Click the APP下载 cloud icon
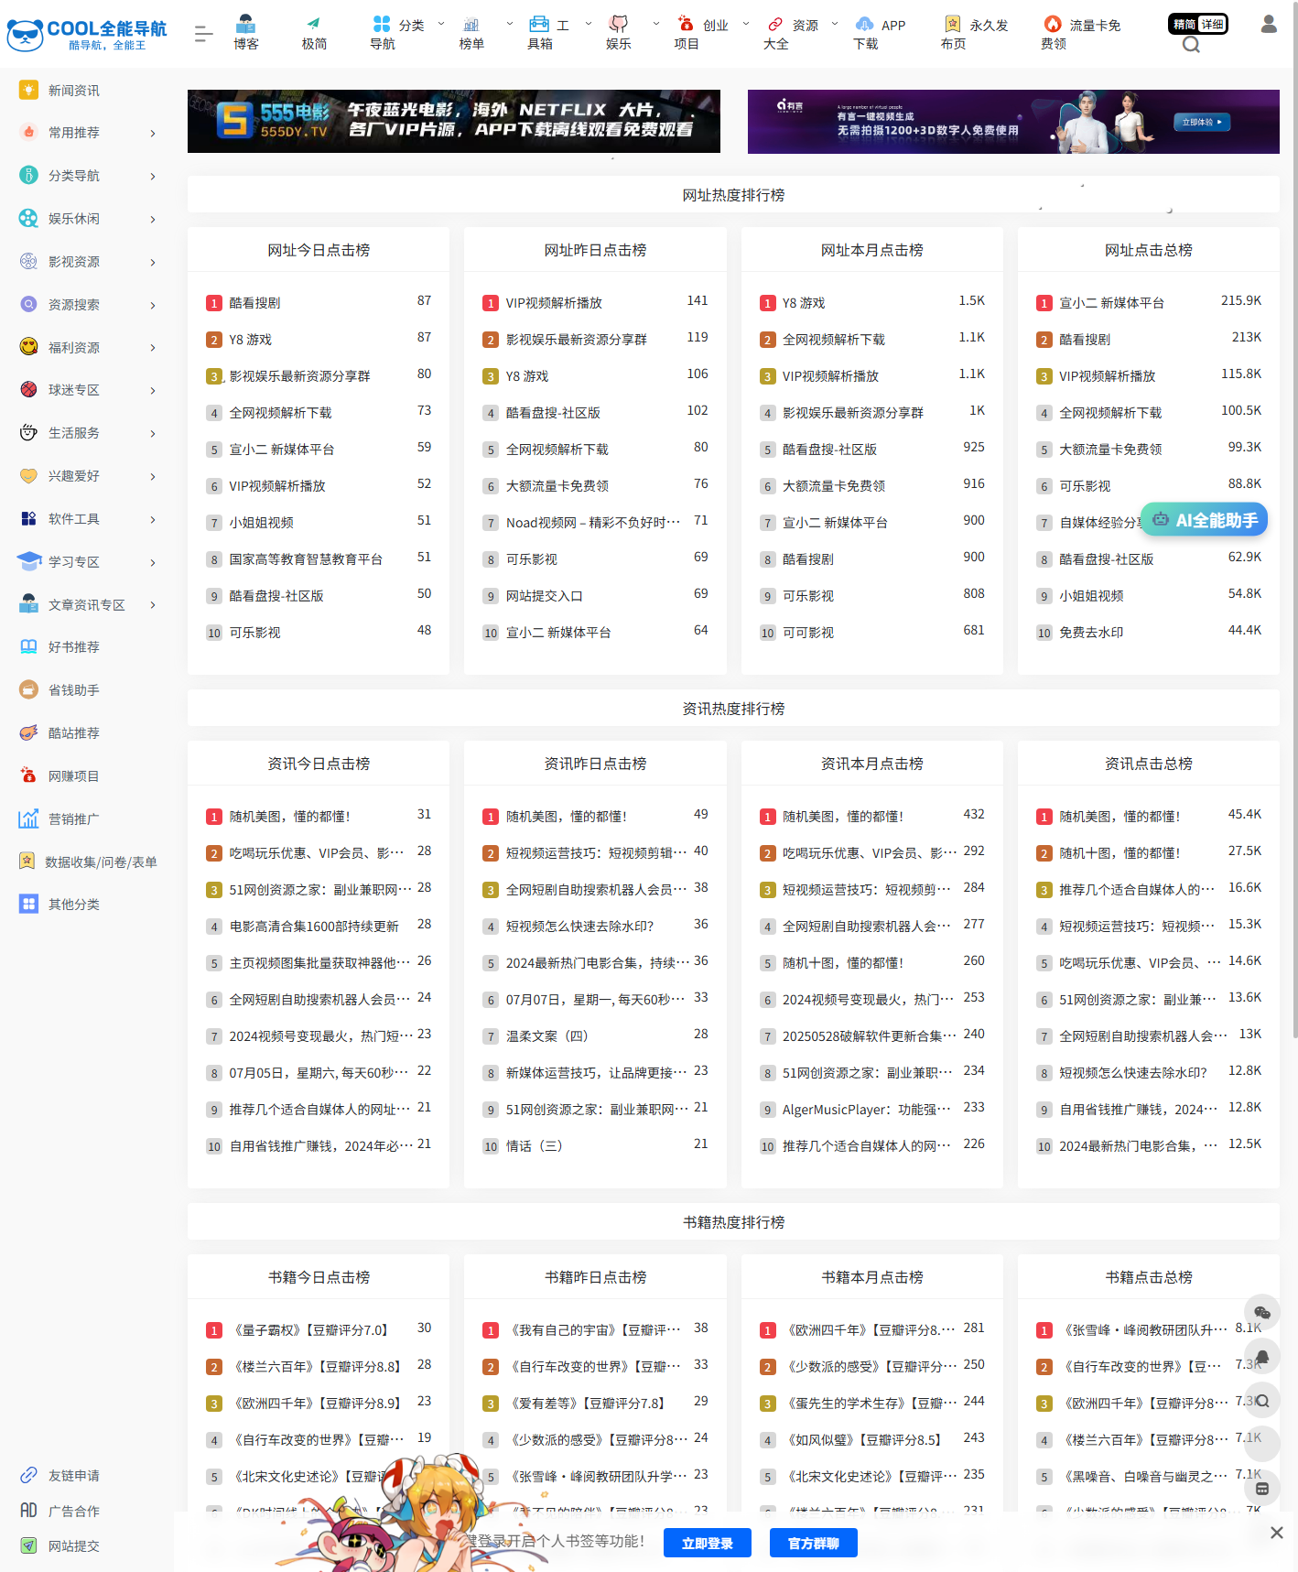 tap(864, 25)
